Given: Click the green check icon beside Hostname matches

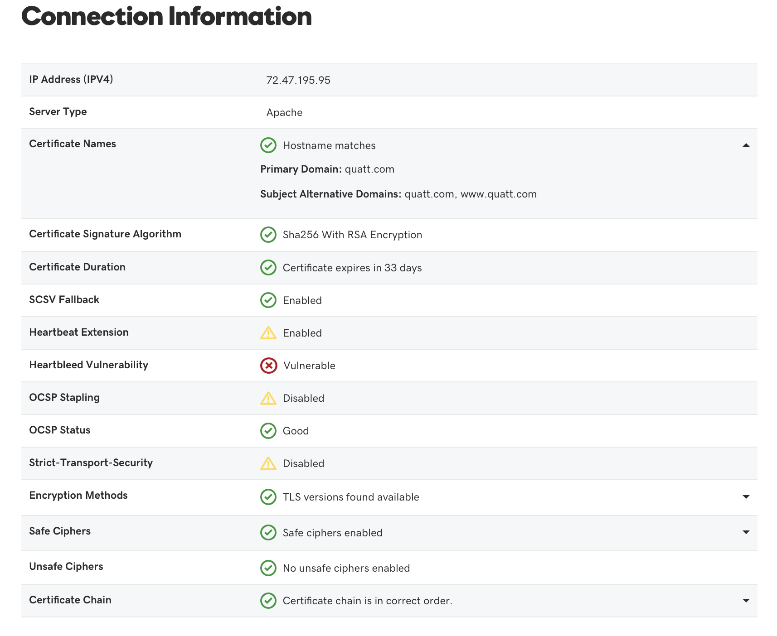Looking at the screenshot, I should [268, 145].
